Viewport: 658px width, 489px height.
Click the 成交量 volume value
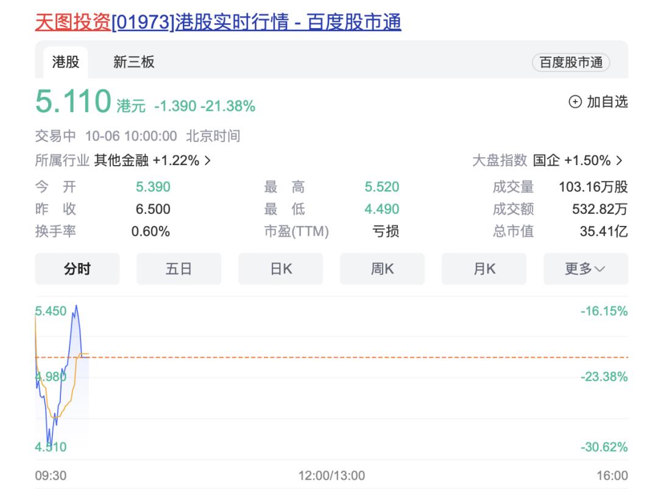[x=593, y=187]
